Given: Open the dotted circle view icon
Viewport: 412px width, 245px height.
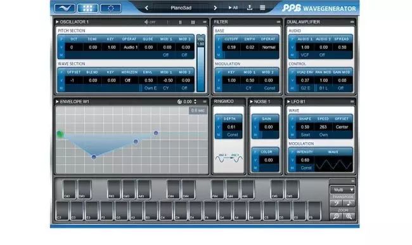Looking at the screenshot, I should pos(111,8).
